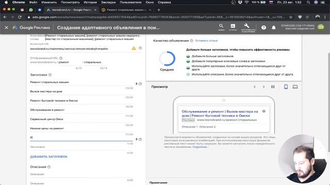Pin the first headline

(136, 84)
